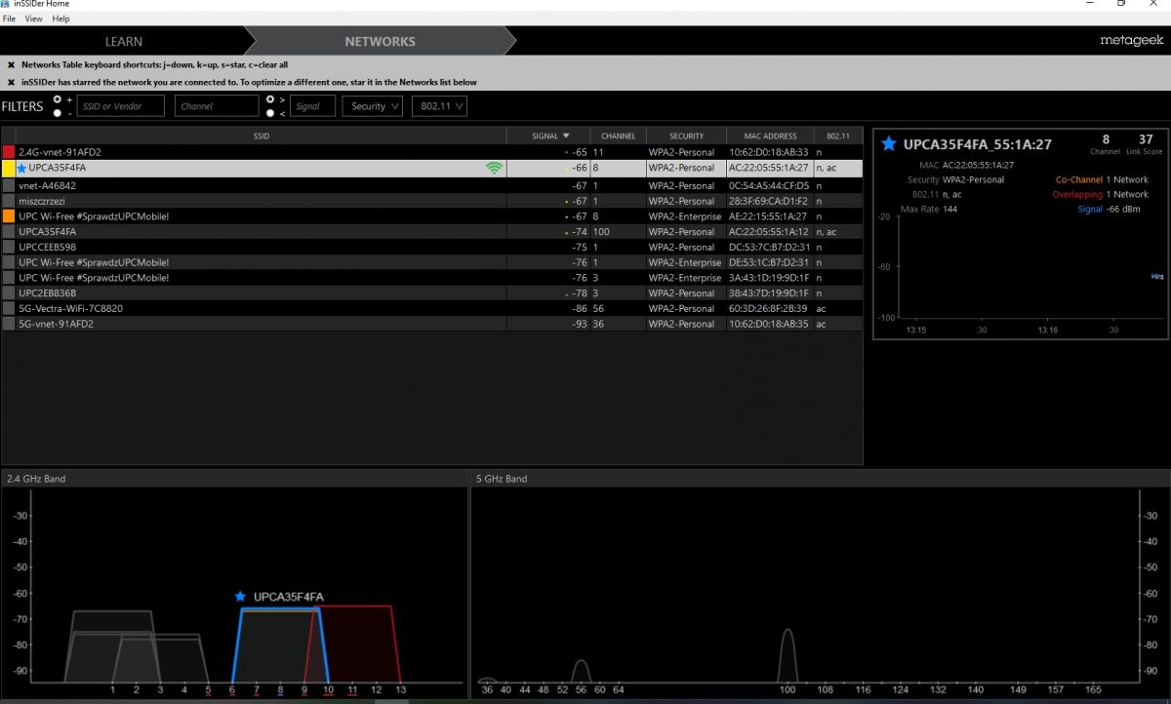Click the metageek logo

[x=1130, y=41]
